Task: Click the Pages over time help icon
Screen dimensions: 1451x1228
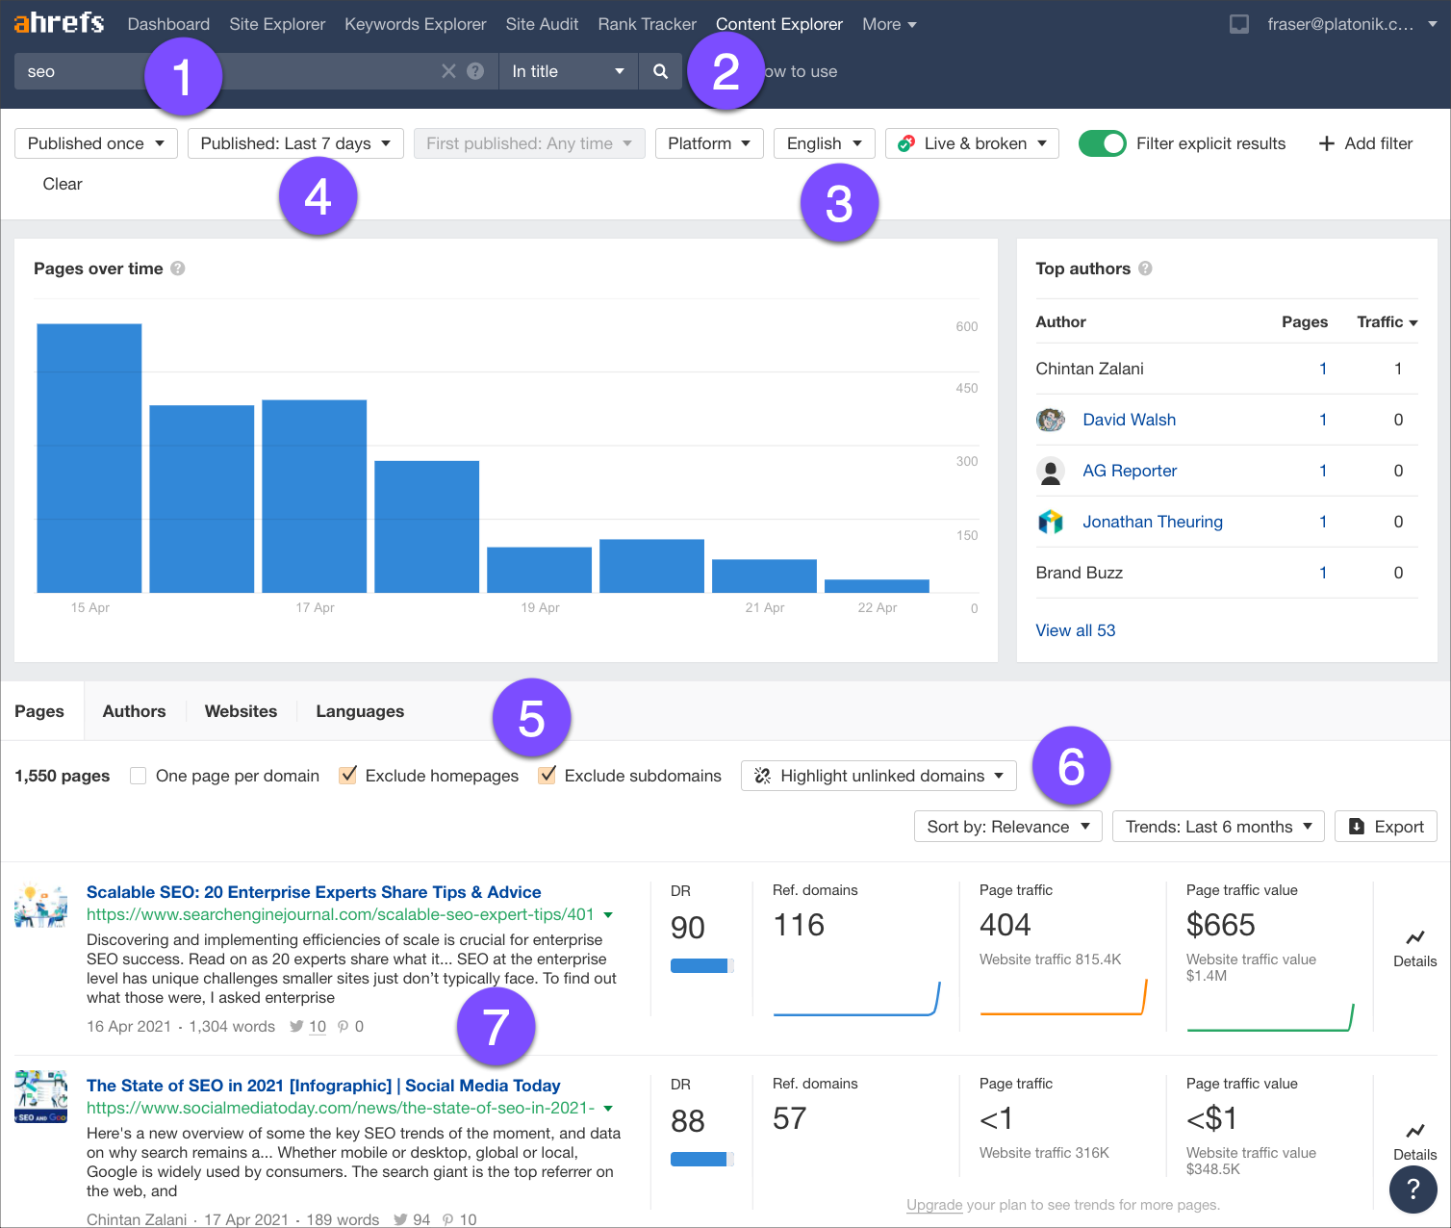Action: click(x=178, y=269)
